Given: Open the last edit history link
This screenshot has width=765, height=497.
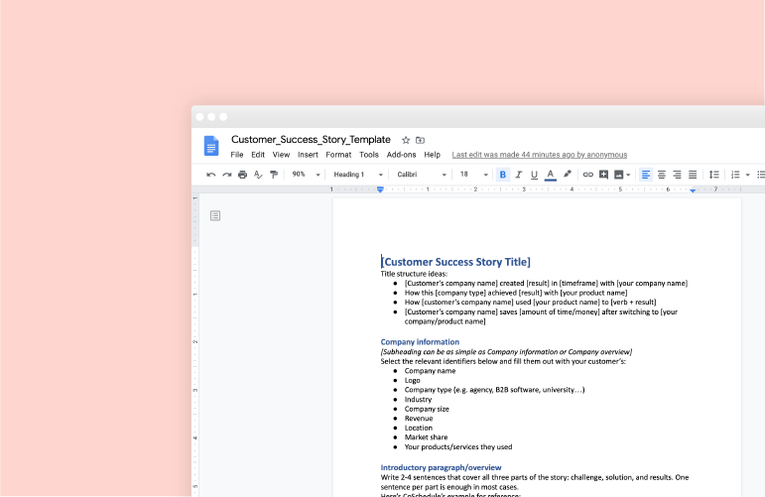Looking at the screenshot, I should click(540, 155).
